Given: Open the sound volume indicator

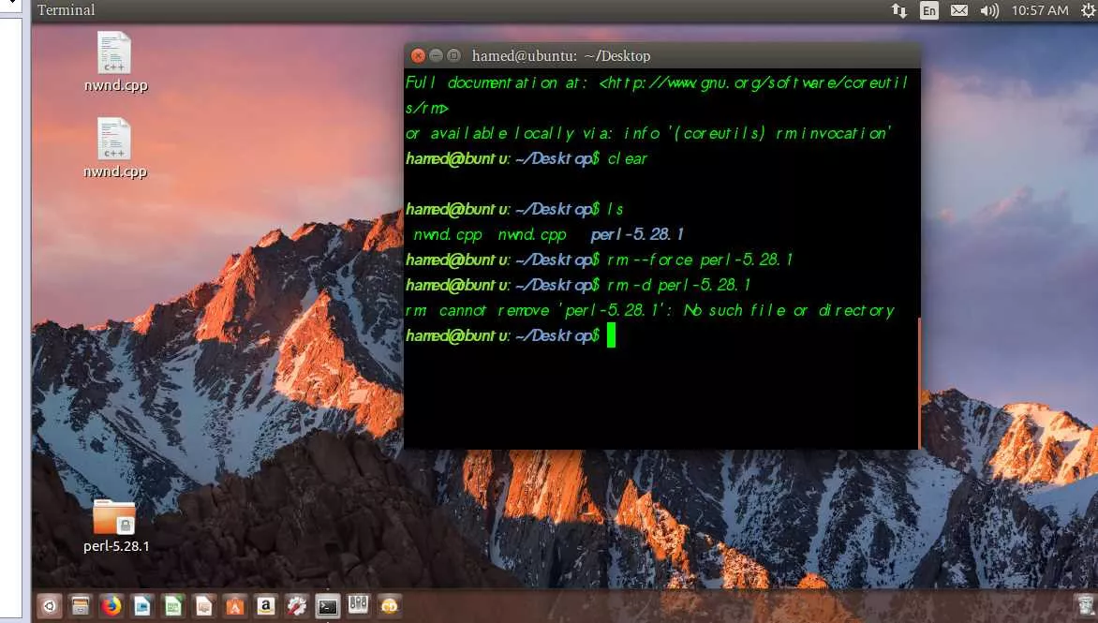Looking at the screenshot, I should [x=988, y=10].
